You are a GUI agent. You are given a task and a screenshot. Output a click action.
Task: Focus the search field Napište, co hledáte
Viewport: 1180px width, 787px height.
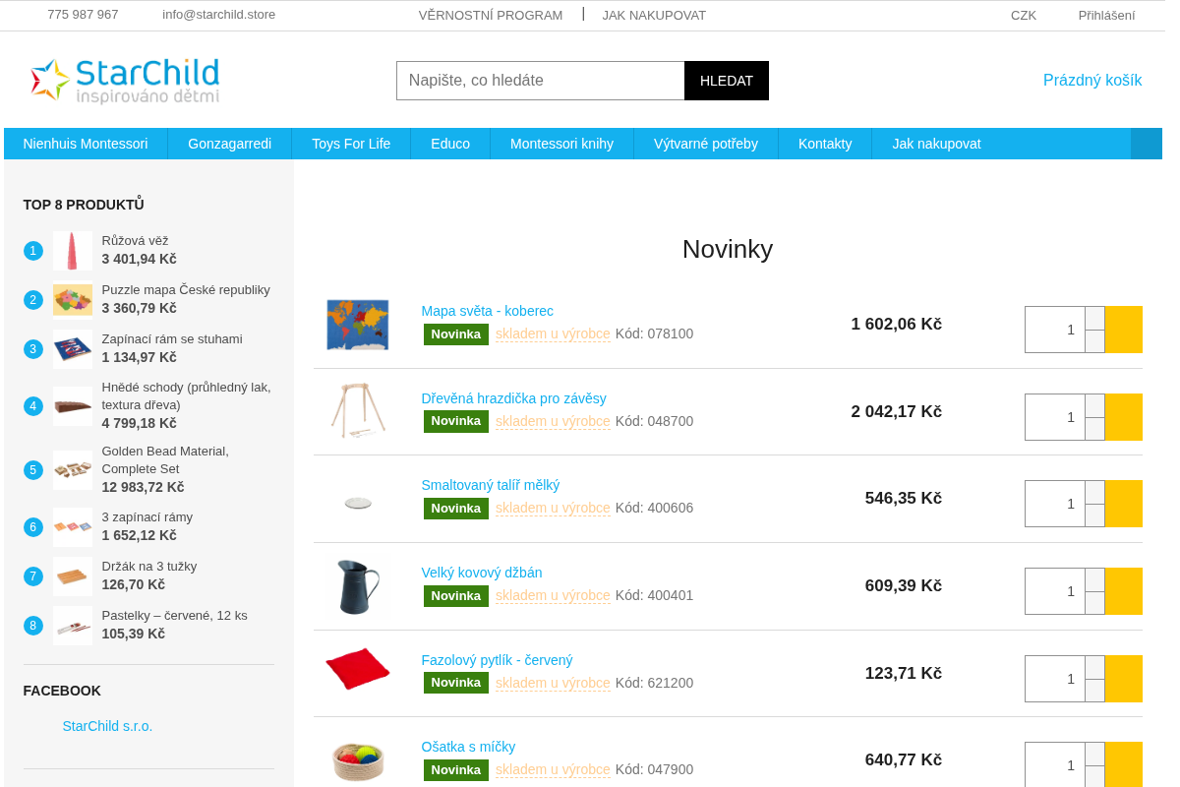541,81
